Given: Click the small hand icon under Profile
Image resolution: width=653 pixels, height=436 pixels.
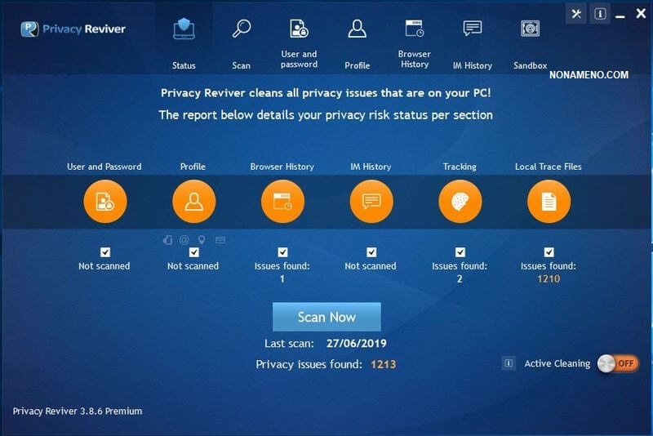Looking at the screenshot, I should point(168,240).
